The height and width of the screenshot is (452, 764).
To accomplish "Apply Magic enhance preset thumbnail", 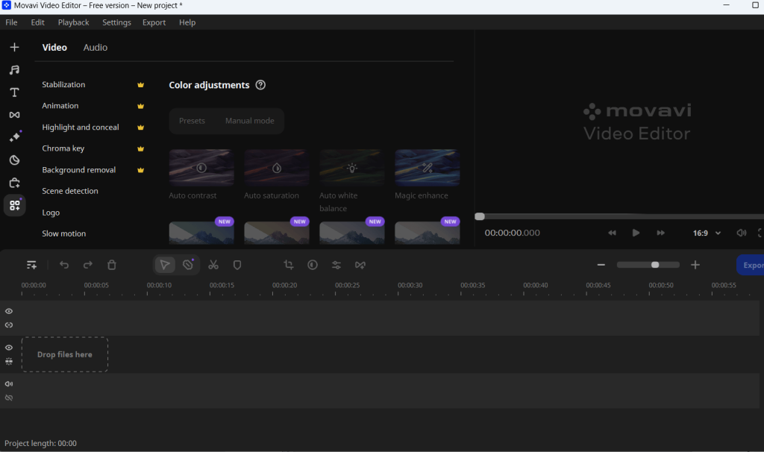I will click(428, 168).
